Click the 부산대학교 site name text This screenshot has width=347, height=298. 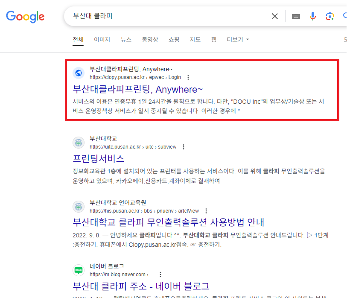[103, 139]
